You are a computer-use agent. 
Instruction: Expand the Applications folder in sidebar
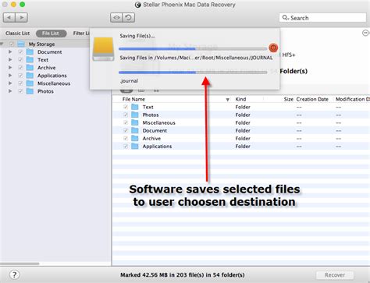[10, 76]
